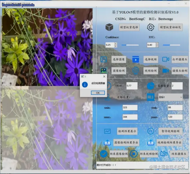
Task: Click the original flower image preview
Action: (47, 47)
